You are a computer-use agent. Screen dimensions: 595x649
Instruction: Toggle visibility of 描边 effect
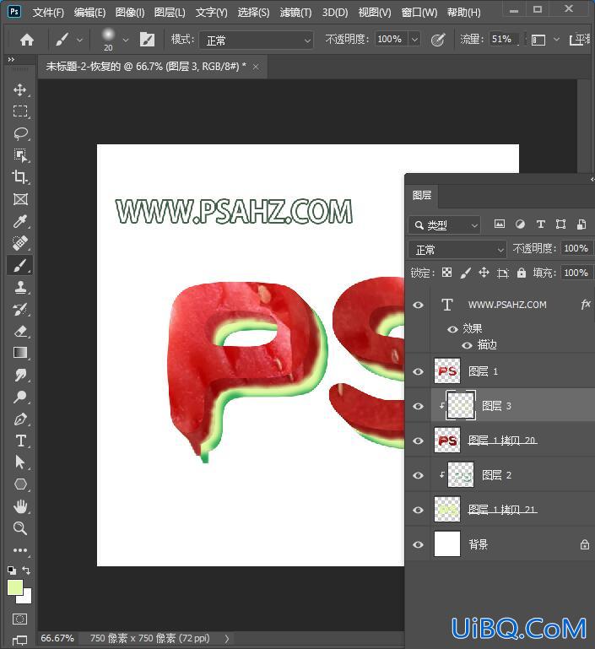pos(468,345)
